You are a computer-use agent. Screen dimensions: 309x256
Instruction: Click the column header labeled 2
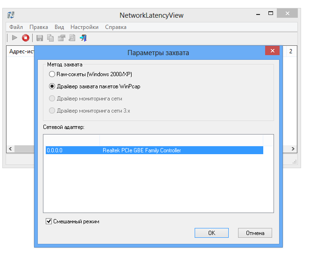pyautogui.click(x=291, y=51)
